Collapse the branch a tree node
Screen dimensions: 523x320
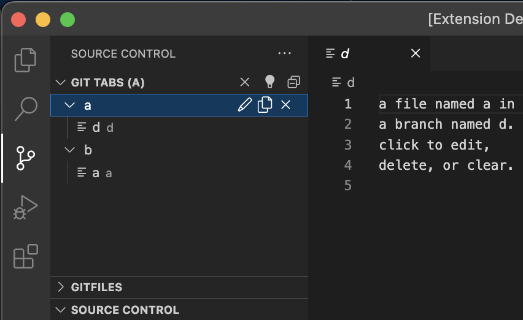coord(70,105)
